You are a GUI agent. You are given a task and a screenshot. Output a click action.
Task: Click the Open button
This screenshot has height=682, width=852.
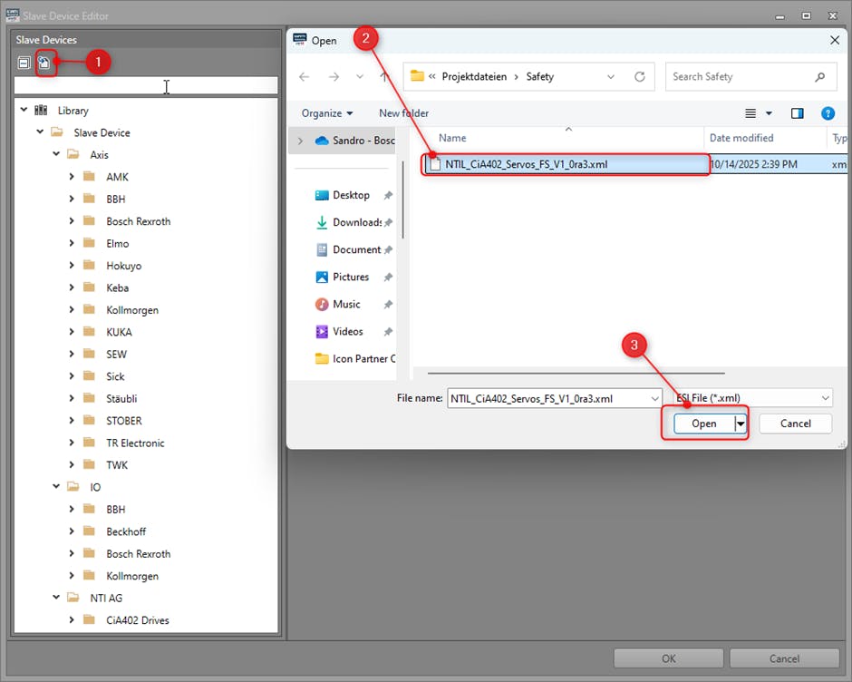coord(703,424)
